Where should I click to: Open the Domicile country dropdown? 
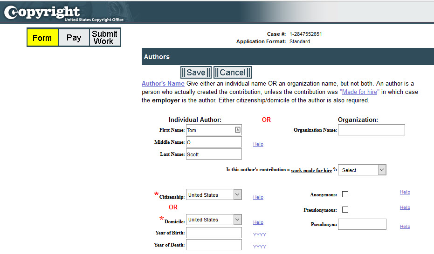[214, 220]
